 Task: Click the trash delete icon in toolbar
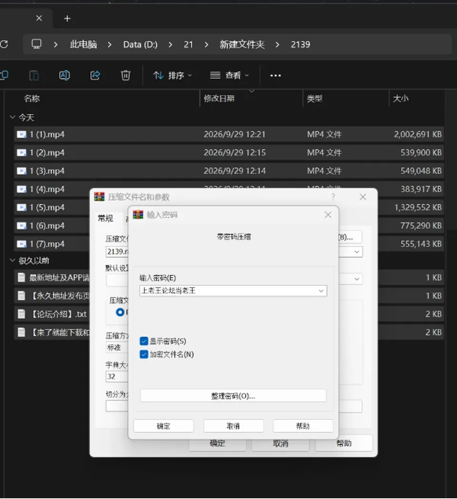[125, 75]
